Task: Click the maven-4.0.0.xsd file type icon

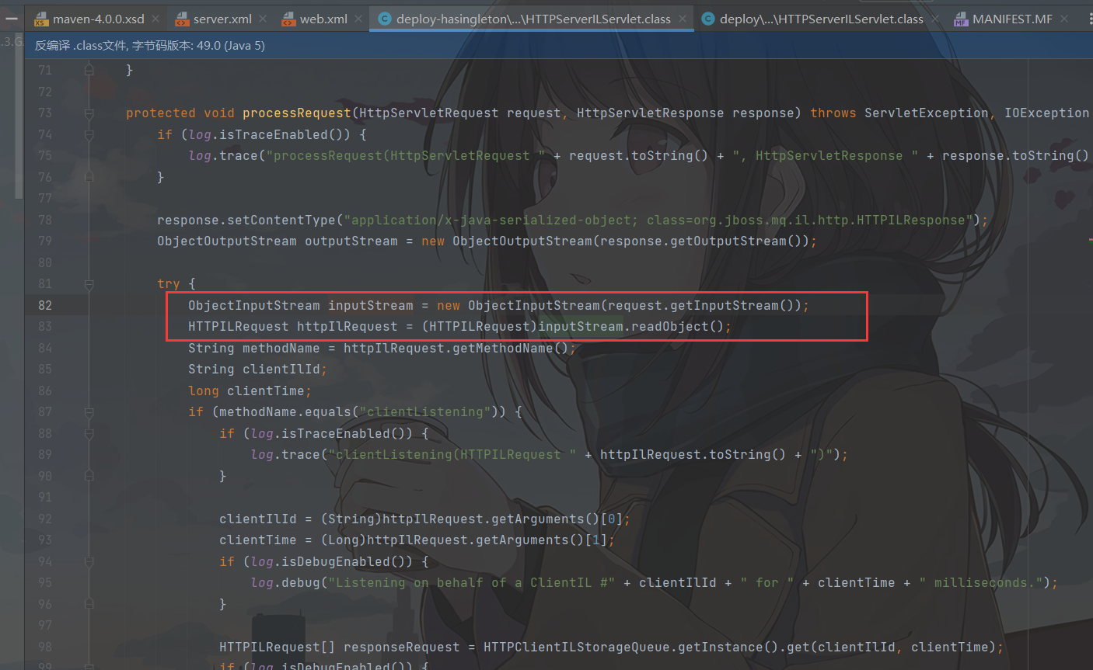Action: (41, 19)
